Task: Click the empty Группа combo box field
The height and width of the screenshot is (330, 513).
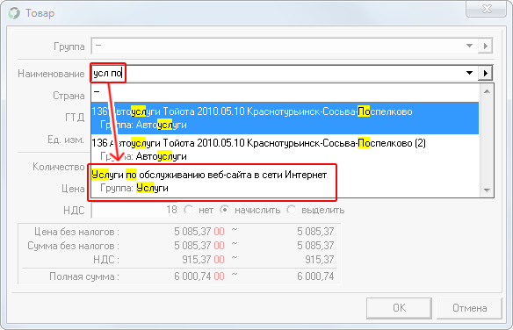Action: [278, 46]
